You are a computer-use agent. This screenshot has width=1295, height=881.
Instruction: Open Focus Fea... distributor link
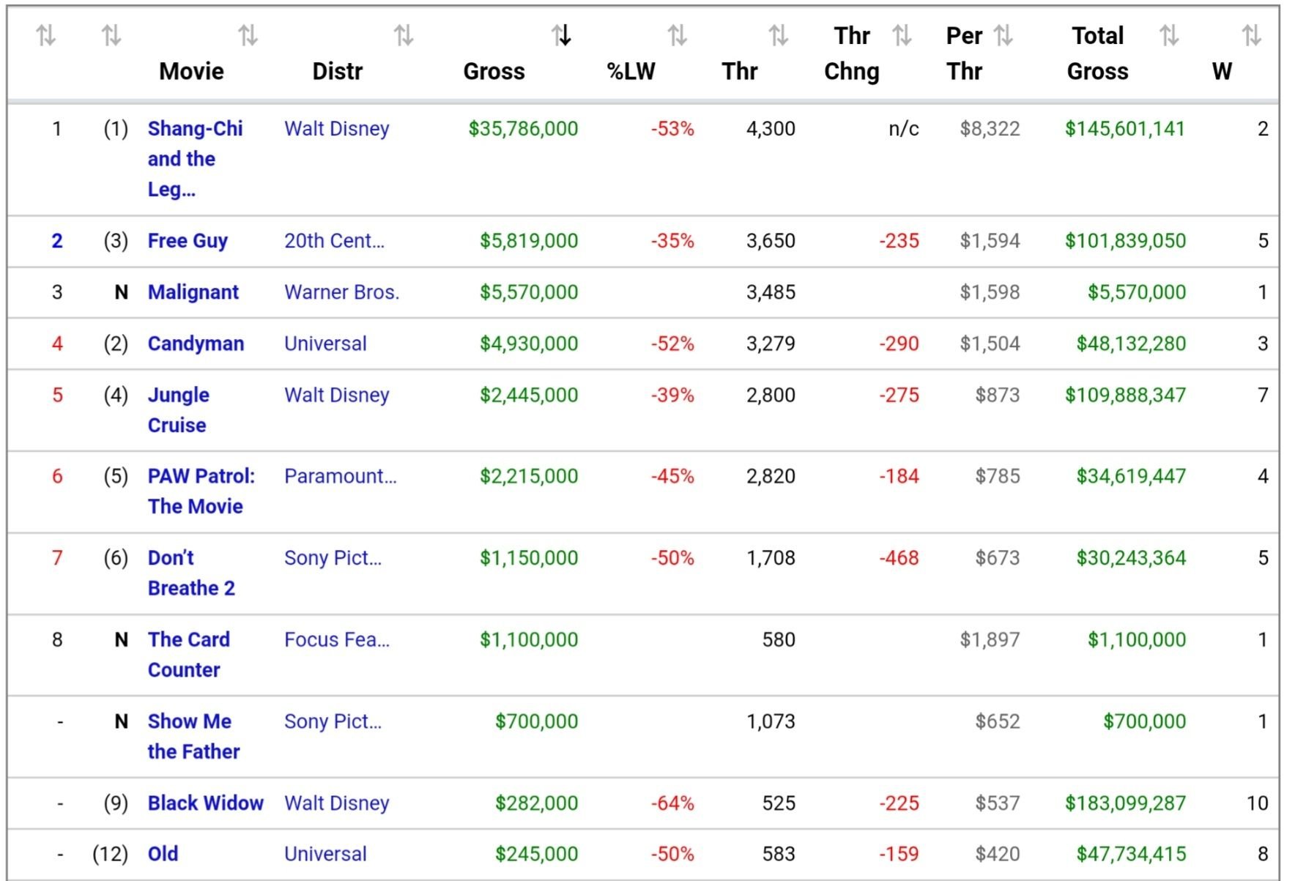337,640
